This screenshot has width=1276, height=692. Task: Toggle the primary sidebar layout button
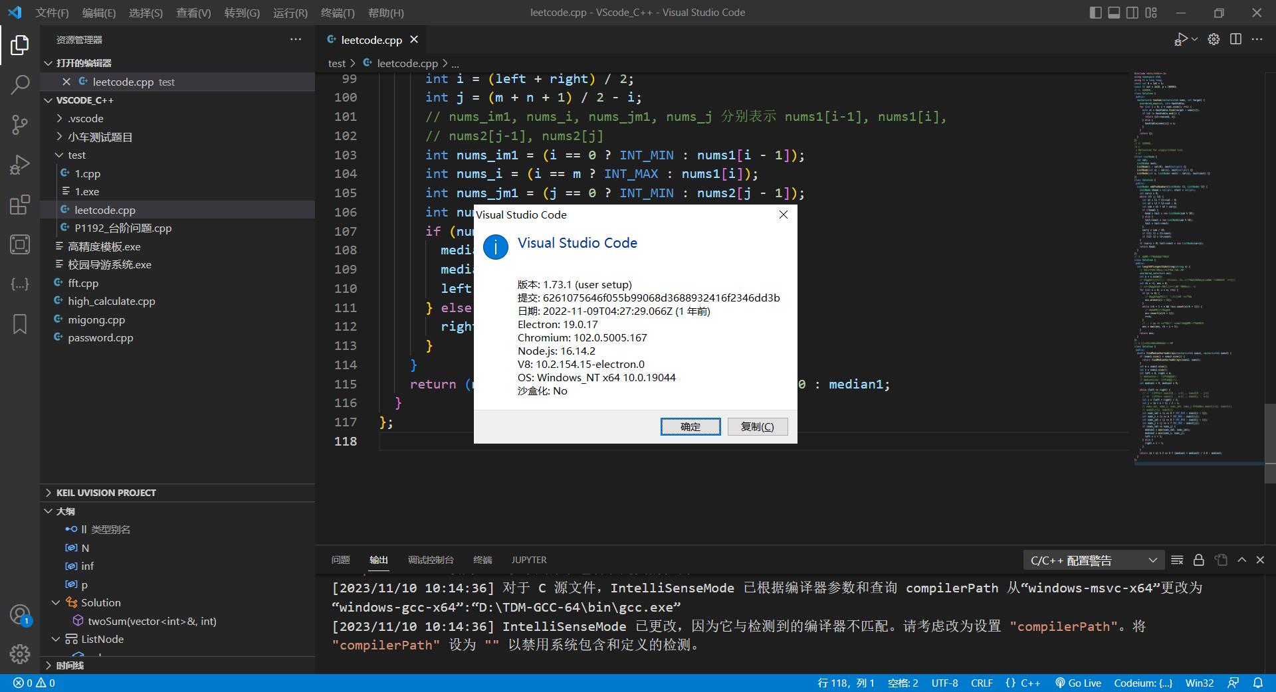point(1095,13)
